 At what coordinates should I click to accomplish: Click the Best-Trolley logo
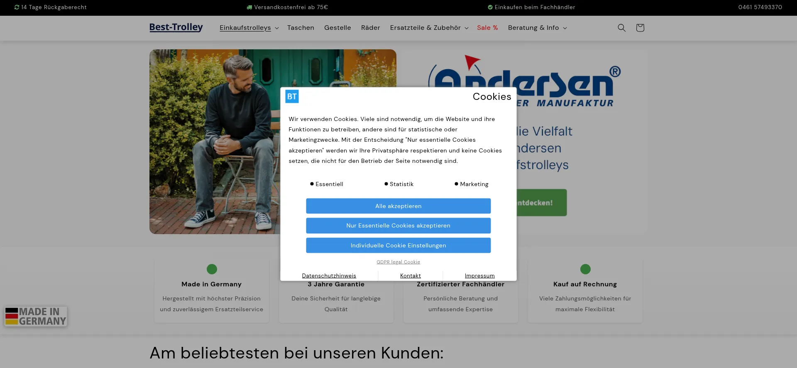click(176, 27)
